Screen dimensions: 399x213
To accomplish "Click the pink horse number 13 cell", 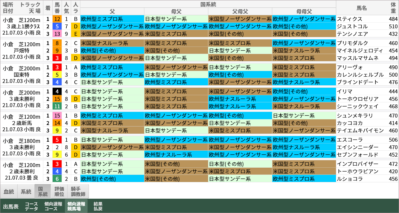I will click(x=57, y=34).
